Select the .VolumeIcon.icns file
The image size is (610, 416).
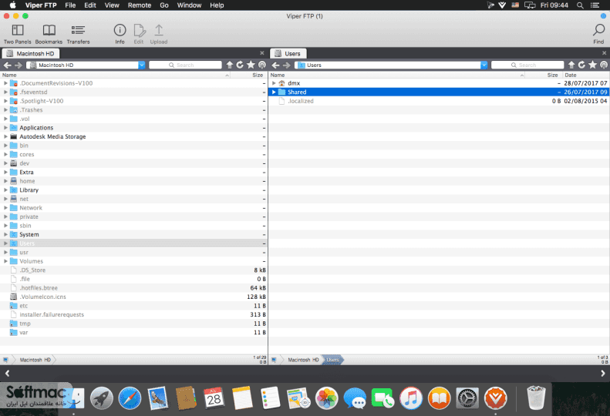tap(134, 297)
